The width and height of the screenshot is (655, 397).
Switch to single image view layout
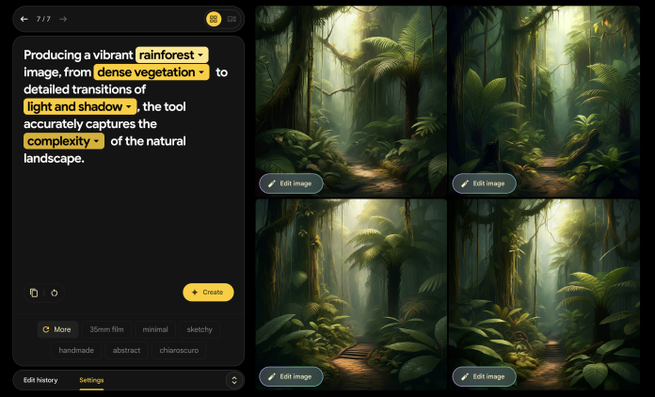pyautogui.click(x=232, y=19)
